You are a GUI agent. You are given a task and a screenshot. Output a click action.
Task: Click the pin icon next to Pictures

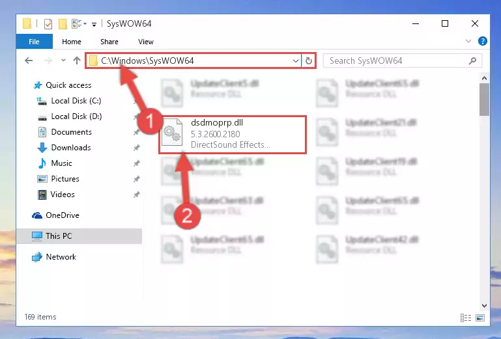[137, 179]
